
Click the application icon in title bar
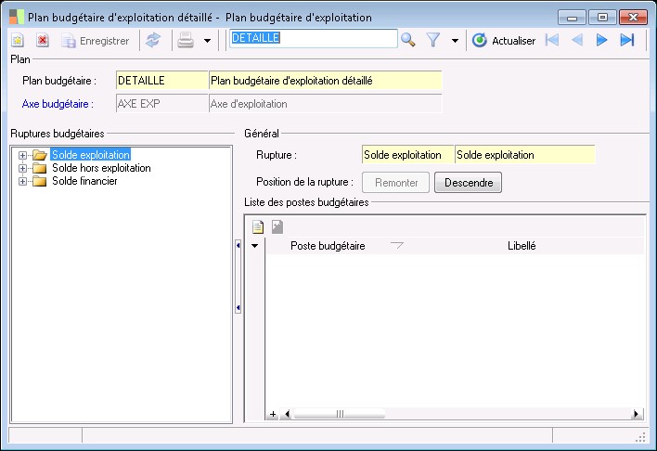coord(17,18)
